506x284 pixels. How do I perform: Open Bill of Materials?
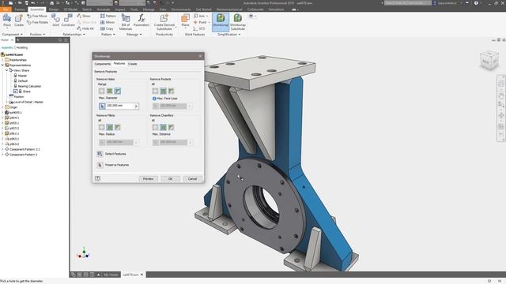coord(126,22)
